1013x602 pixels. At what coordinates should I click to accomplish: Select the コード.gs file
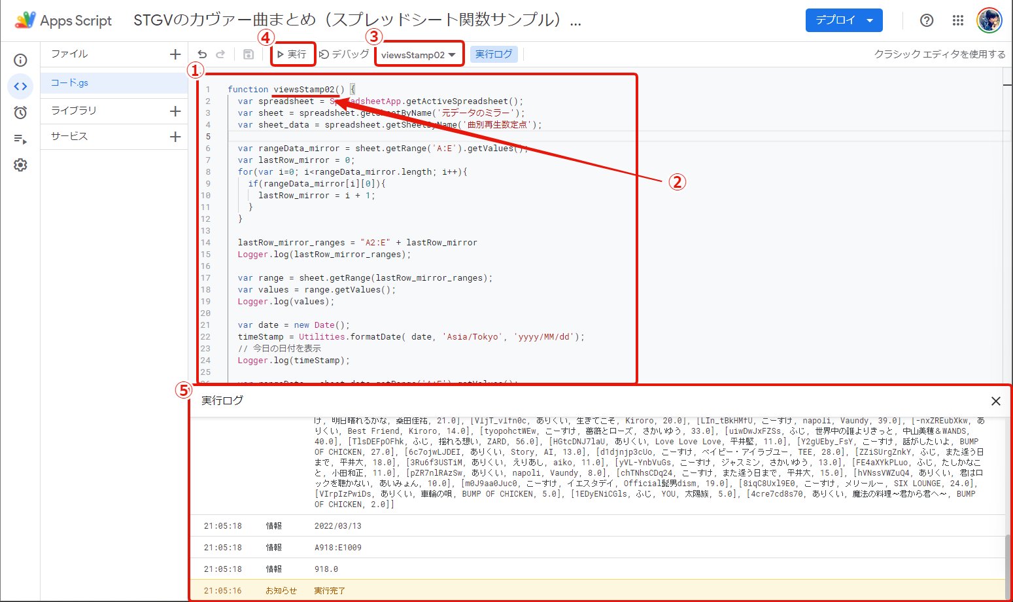tap(70, 83)
